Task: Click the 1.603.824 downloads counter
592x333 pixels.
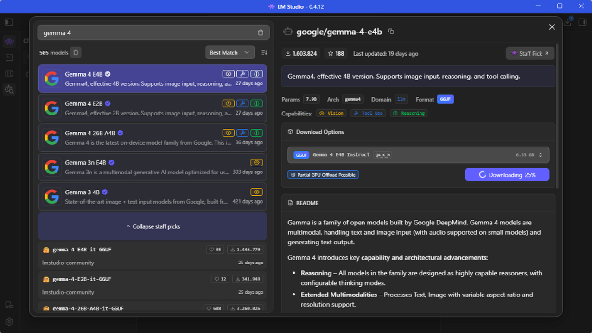Action: coord(301,53)
